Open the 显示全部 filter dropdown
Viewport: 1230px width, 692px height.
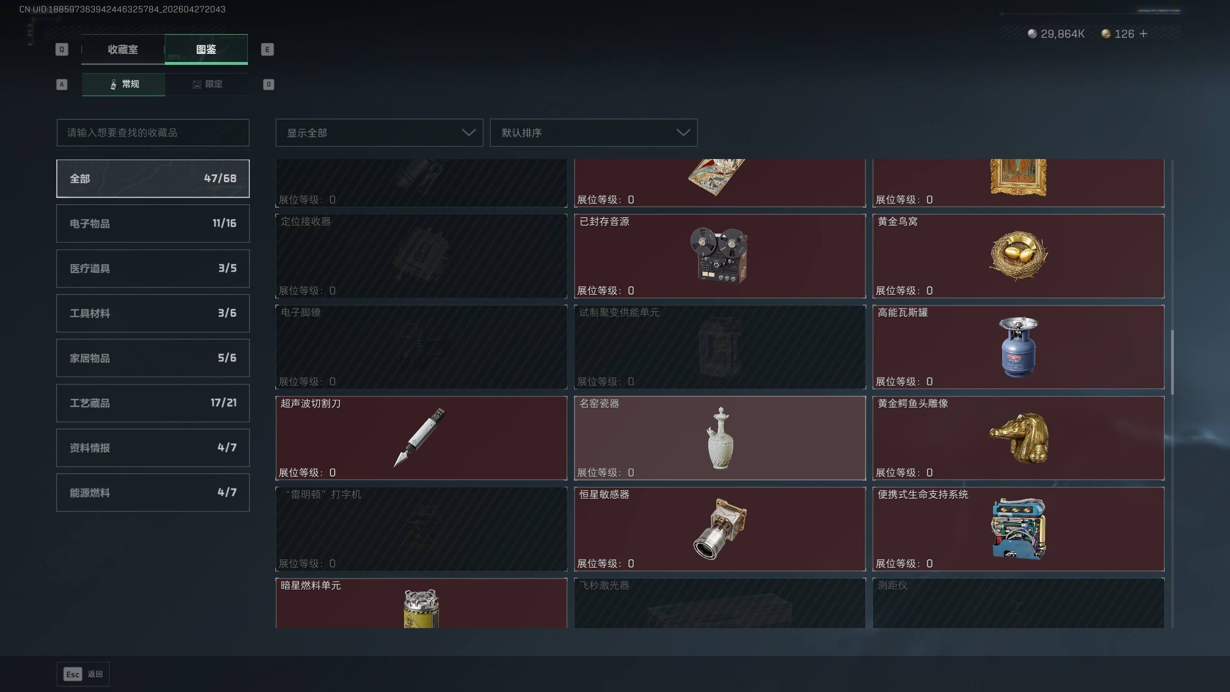[379, 133]
